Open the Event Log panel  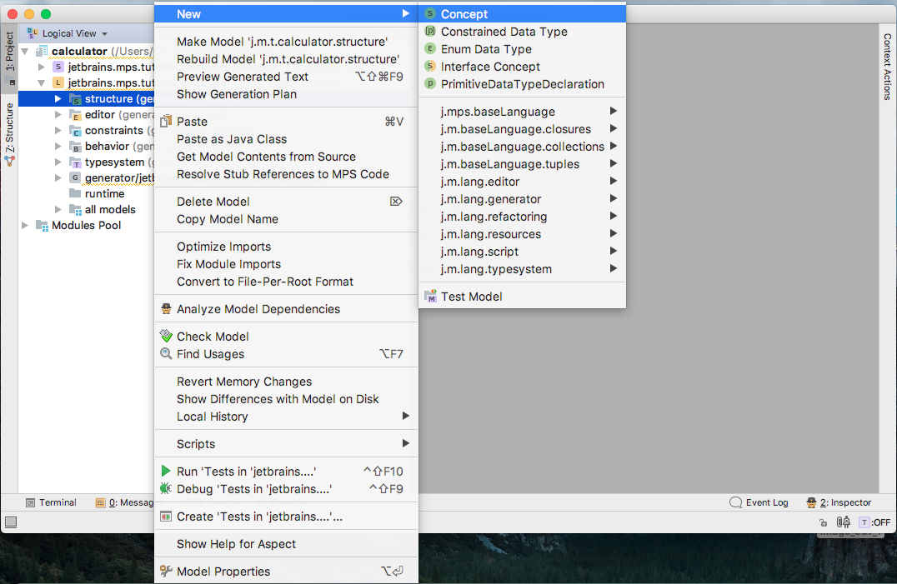[759, 503]
